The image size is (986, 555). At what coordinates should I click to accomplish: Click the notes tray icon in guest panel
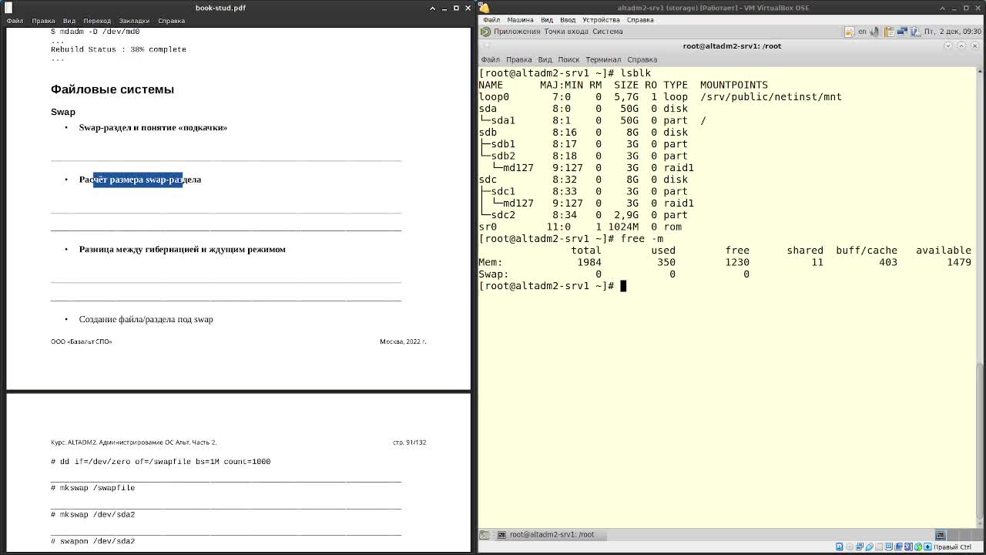click(x=849, y=32)
